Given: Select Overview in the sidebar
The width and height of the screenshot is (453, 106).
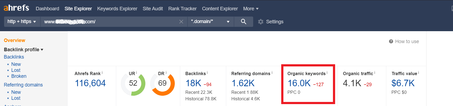Looking at the screenshot, I should click(14, 40).
